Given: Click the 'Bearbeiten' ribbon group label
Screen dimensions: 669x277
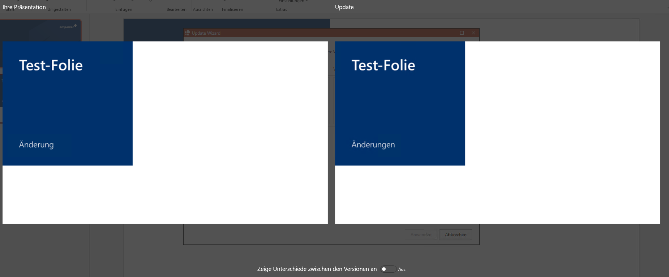Looking at the screenshot, I should click(176, 9).
